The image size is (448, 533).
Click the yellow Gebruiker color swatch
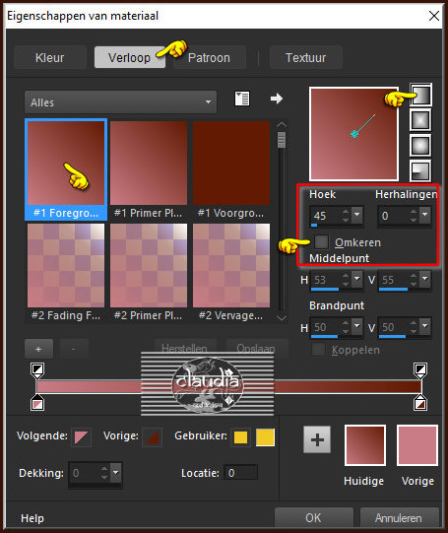pos(241,437)
